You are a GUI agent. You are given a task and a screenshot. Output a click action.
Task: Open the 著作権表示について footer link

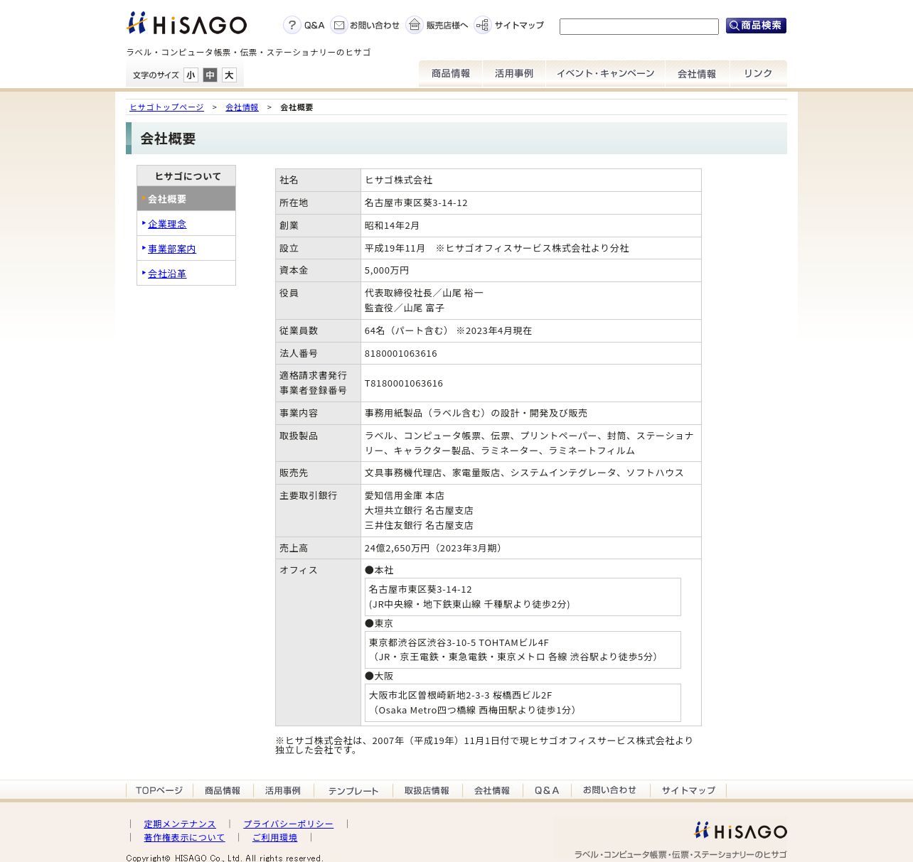click(184, 838)
